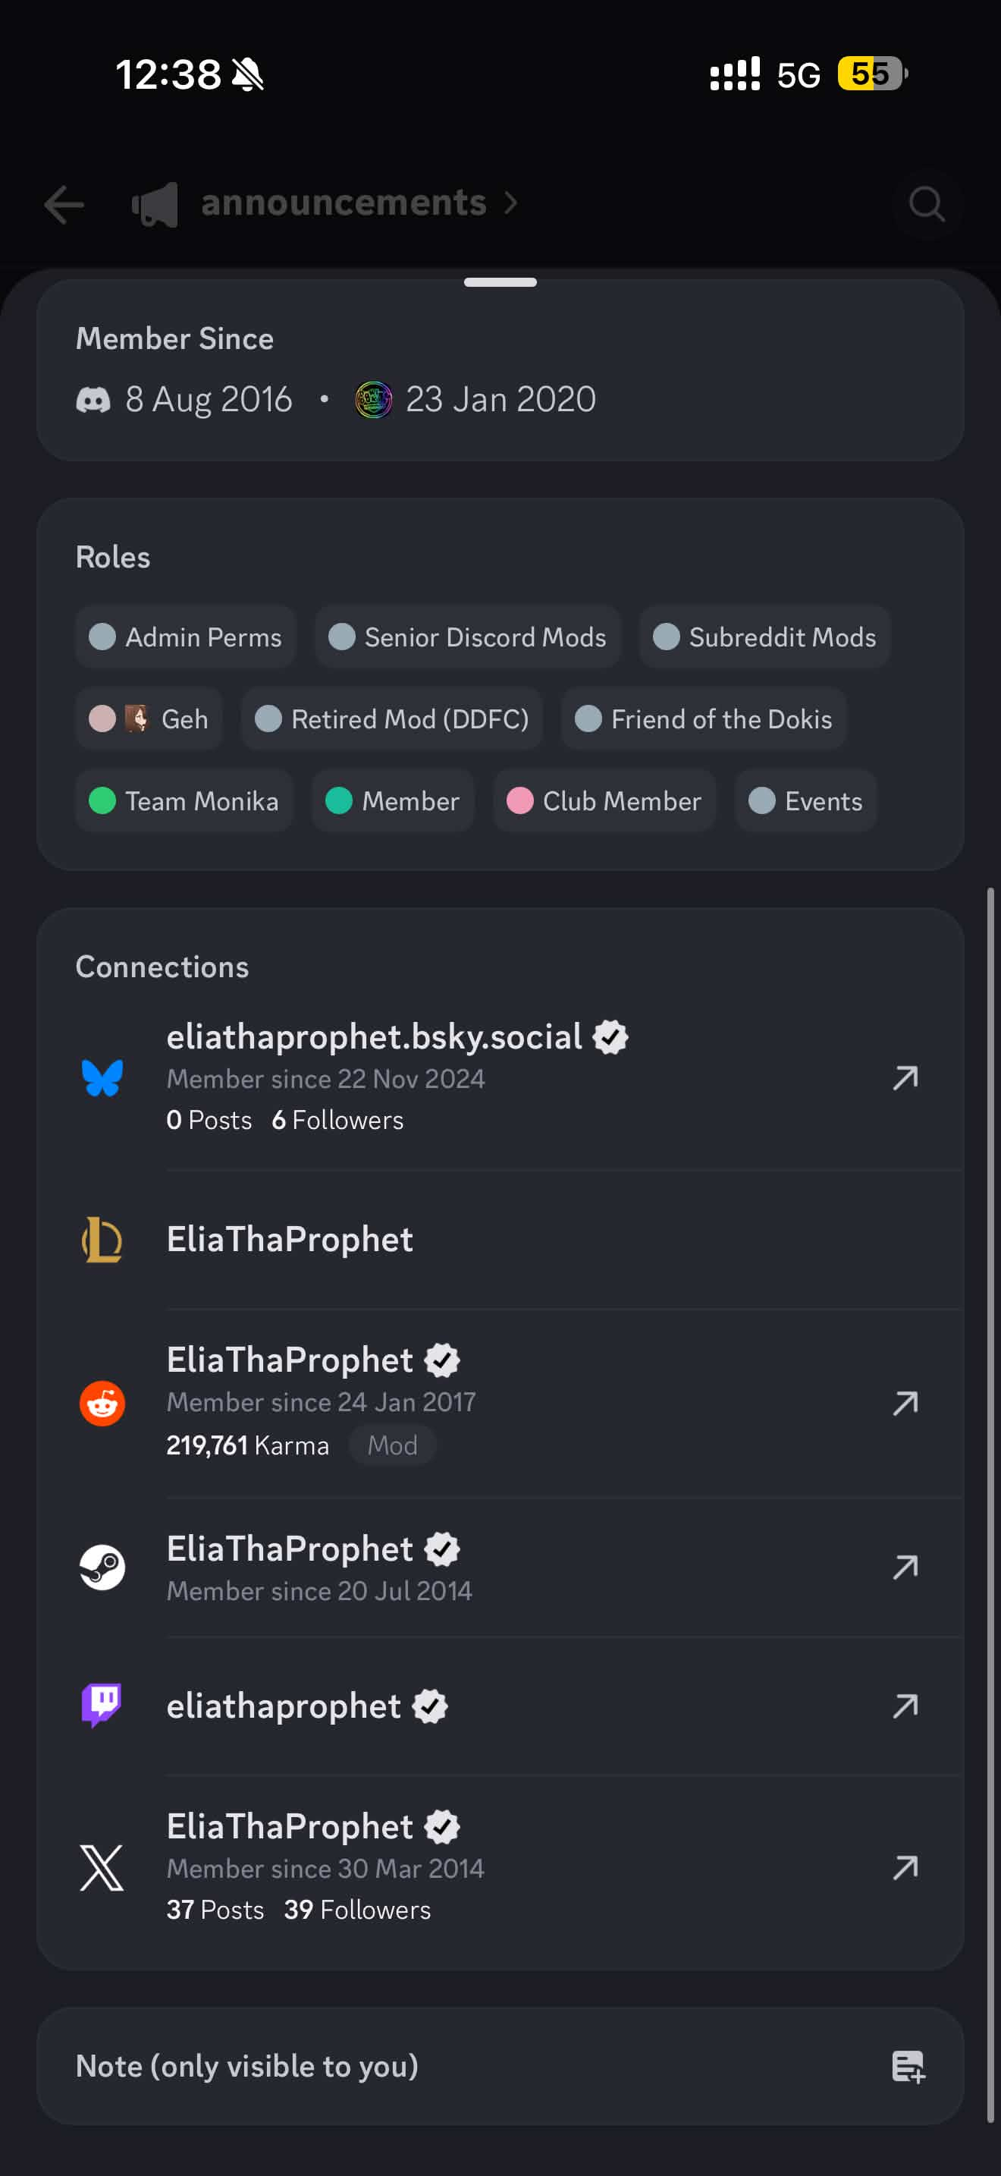Tap the server icon beside 23 Jan 2020
Viewport: 1001px width, 2176px height.
tap(373, 400)
